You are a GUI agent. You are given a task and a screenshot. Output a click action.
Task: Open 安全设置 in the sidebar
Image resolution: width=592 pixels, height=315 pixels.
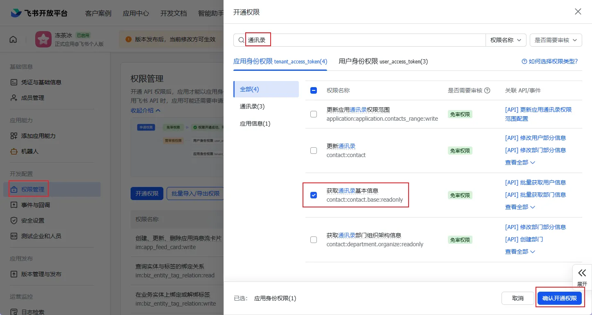click(x=32, y=220)
